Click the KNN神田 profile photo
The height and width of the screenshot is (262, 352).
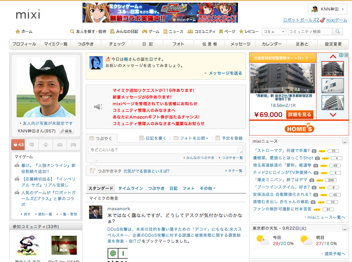[x=46, y=87]
